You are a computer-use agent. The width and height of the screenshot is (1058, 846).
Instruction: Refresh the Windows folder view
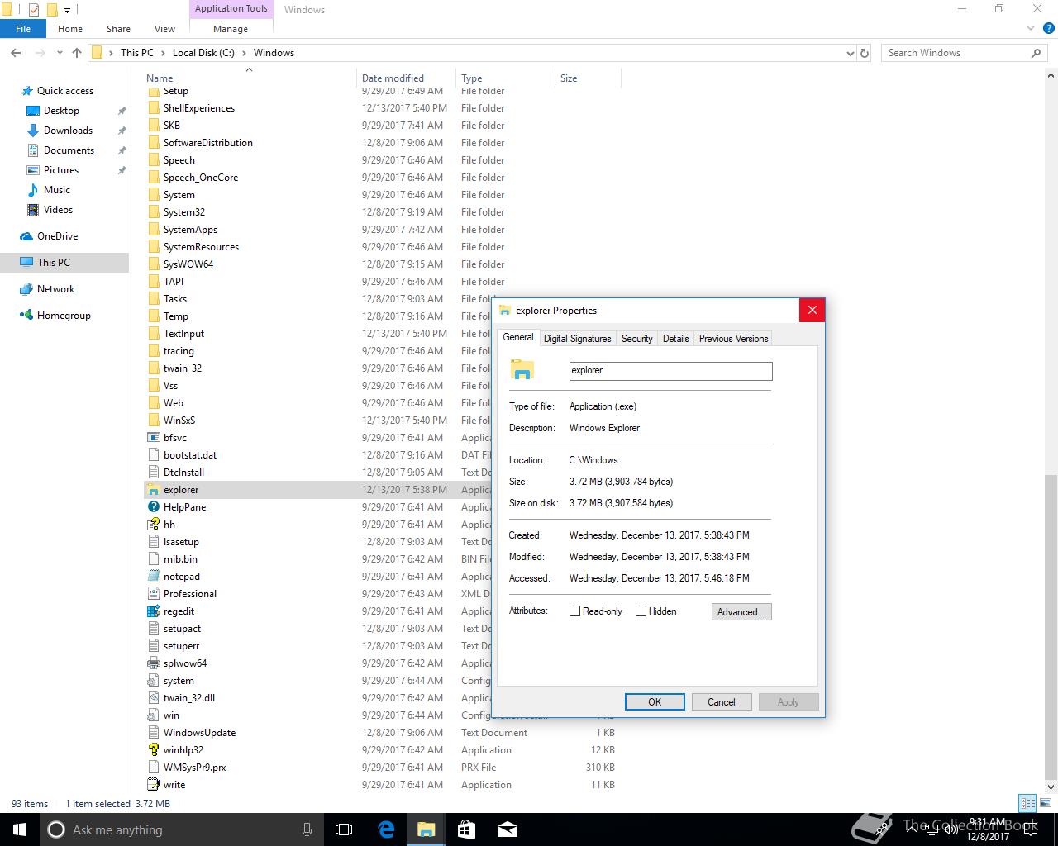coord(865,53)
